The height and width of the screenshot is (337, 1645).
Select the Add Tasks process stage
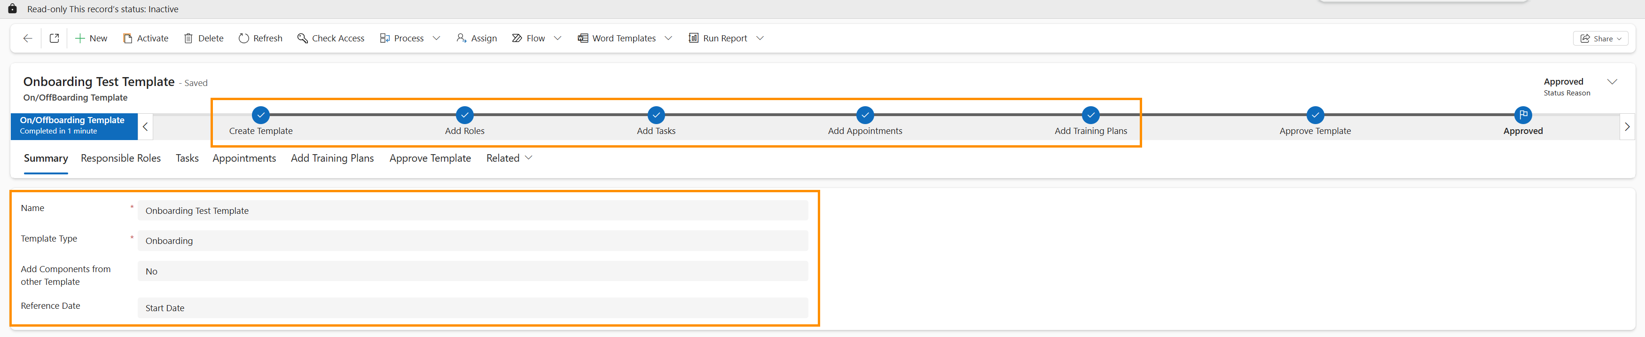click(x=656, y=116)
